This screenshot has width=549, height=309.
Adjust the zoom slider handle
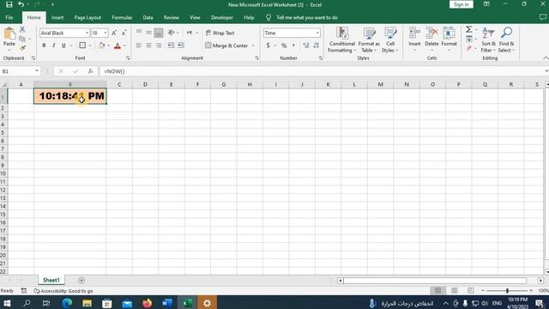(507, 290)
